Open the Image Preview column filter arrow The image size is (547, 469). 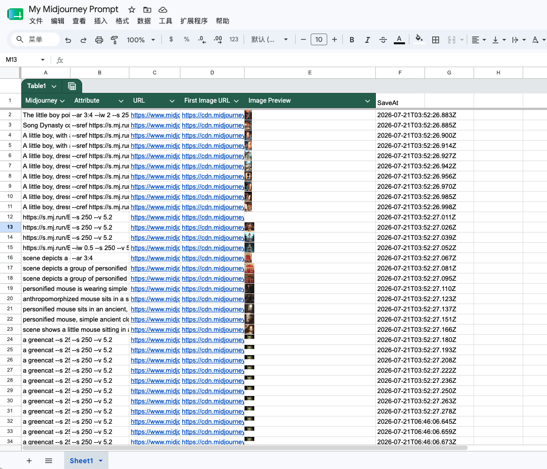368,101
